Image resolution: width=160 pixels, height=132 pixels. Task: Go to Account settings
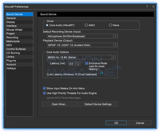coord(20,64)
